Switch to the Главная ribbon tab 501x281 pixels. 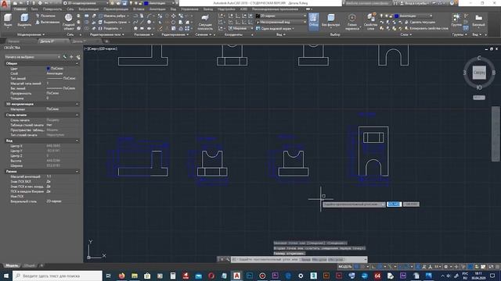pos(20,9)
